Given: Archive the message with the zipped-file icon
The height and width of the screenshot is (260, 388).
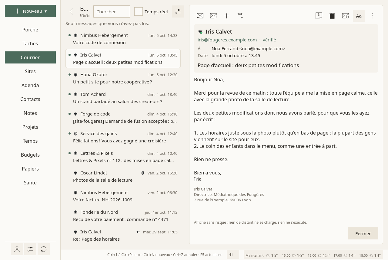Looking at the screenshot, I should [319, 16].
